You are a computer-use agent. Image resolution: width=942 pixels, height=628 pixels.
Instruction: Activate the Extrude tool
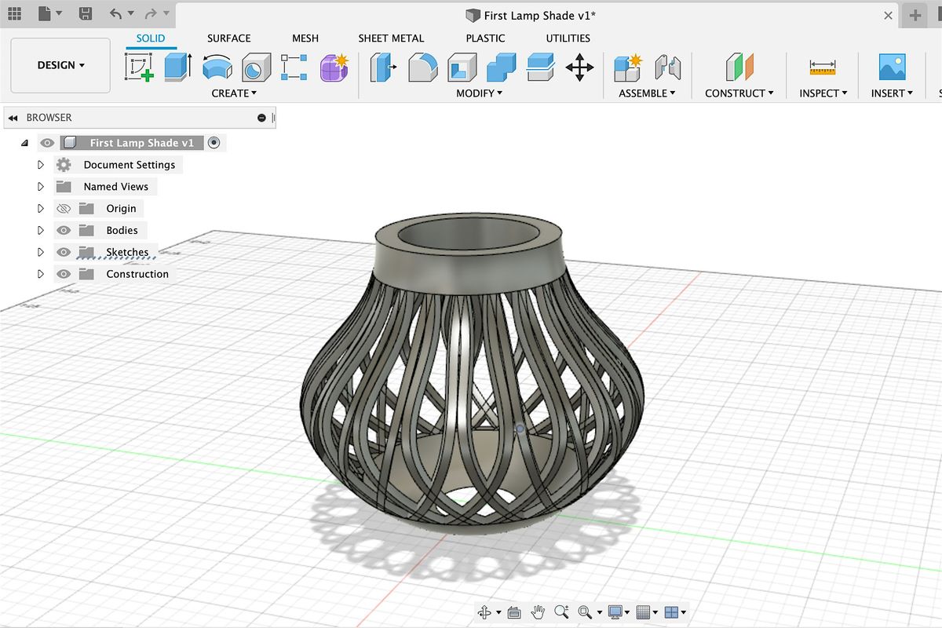[177, 68]
